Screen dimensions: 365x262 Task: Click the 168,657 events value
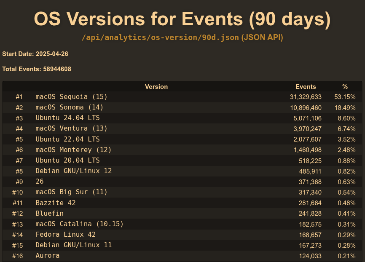[x=310, y=235]
